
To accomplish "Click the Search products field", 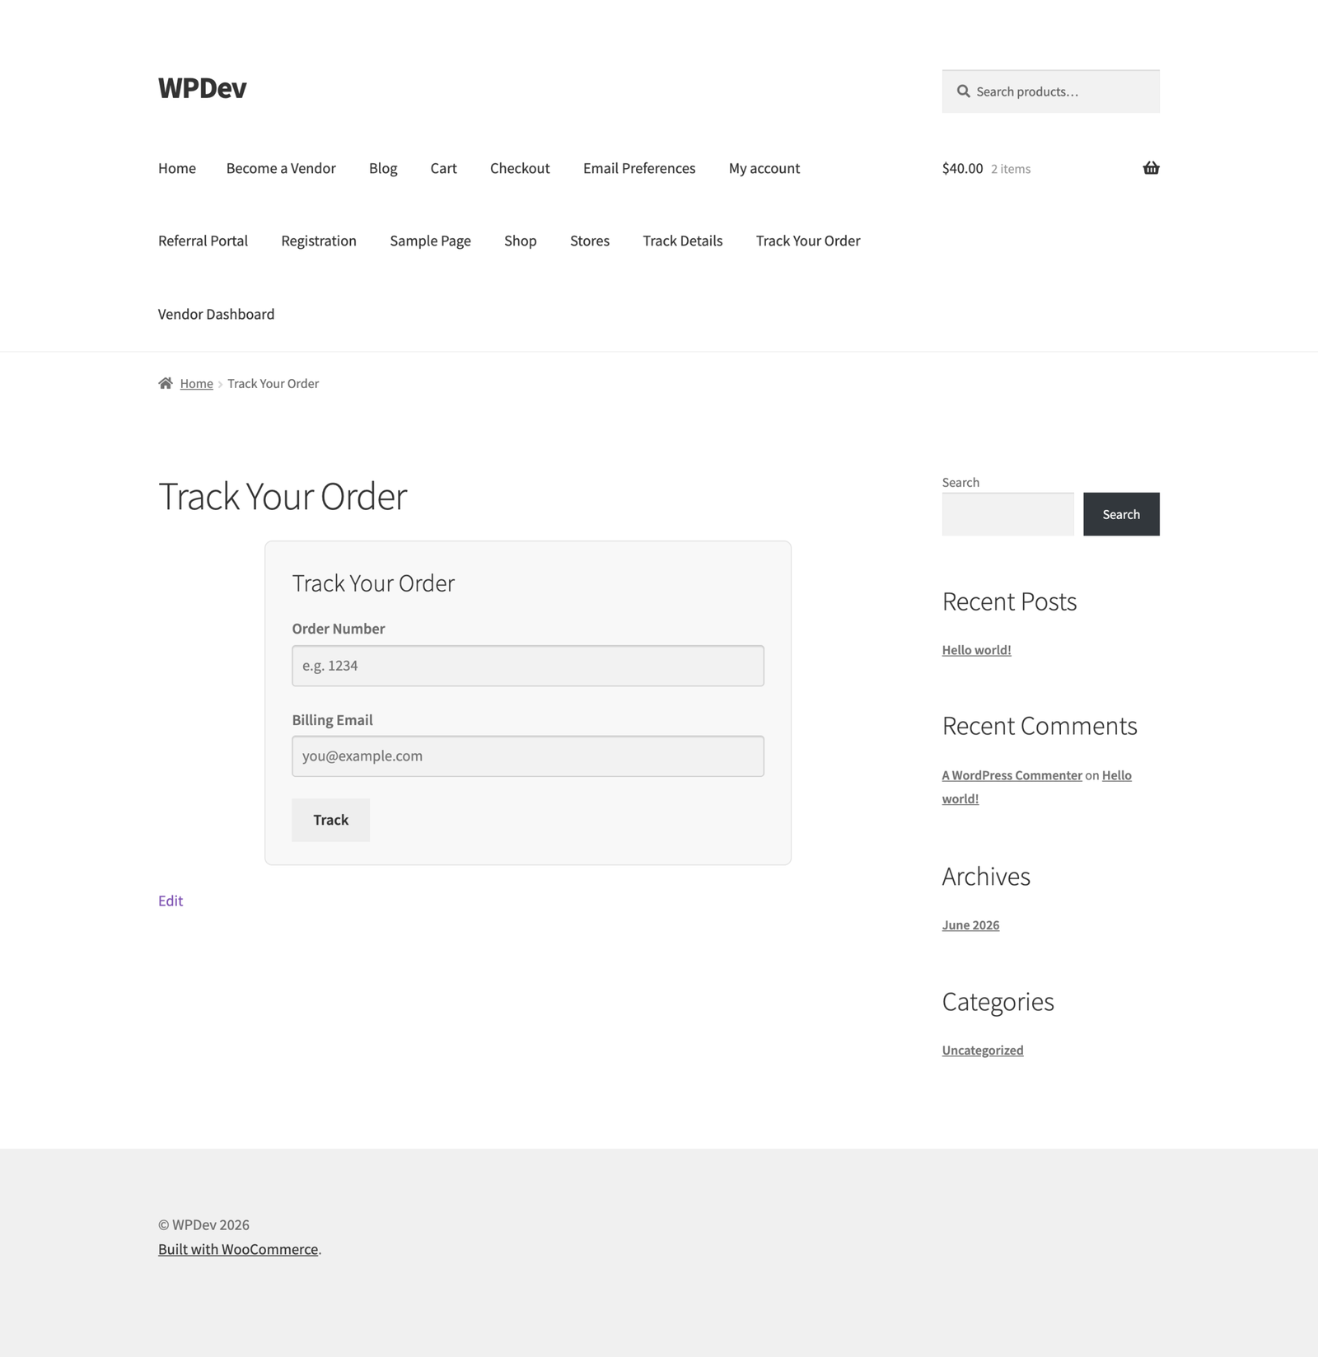I will click(1051, 91).
